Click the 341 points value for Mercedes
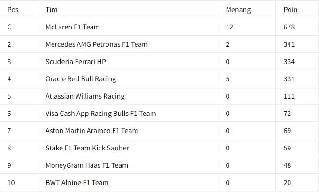This screenshot has height=192, width=319. [289, 44]
